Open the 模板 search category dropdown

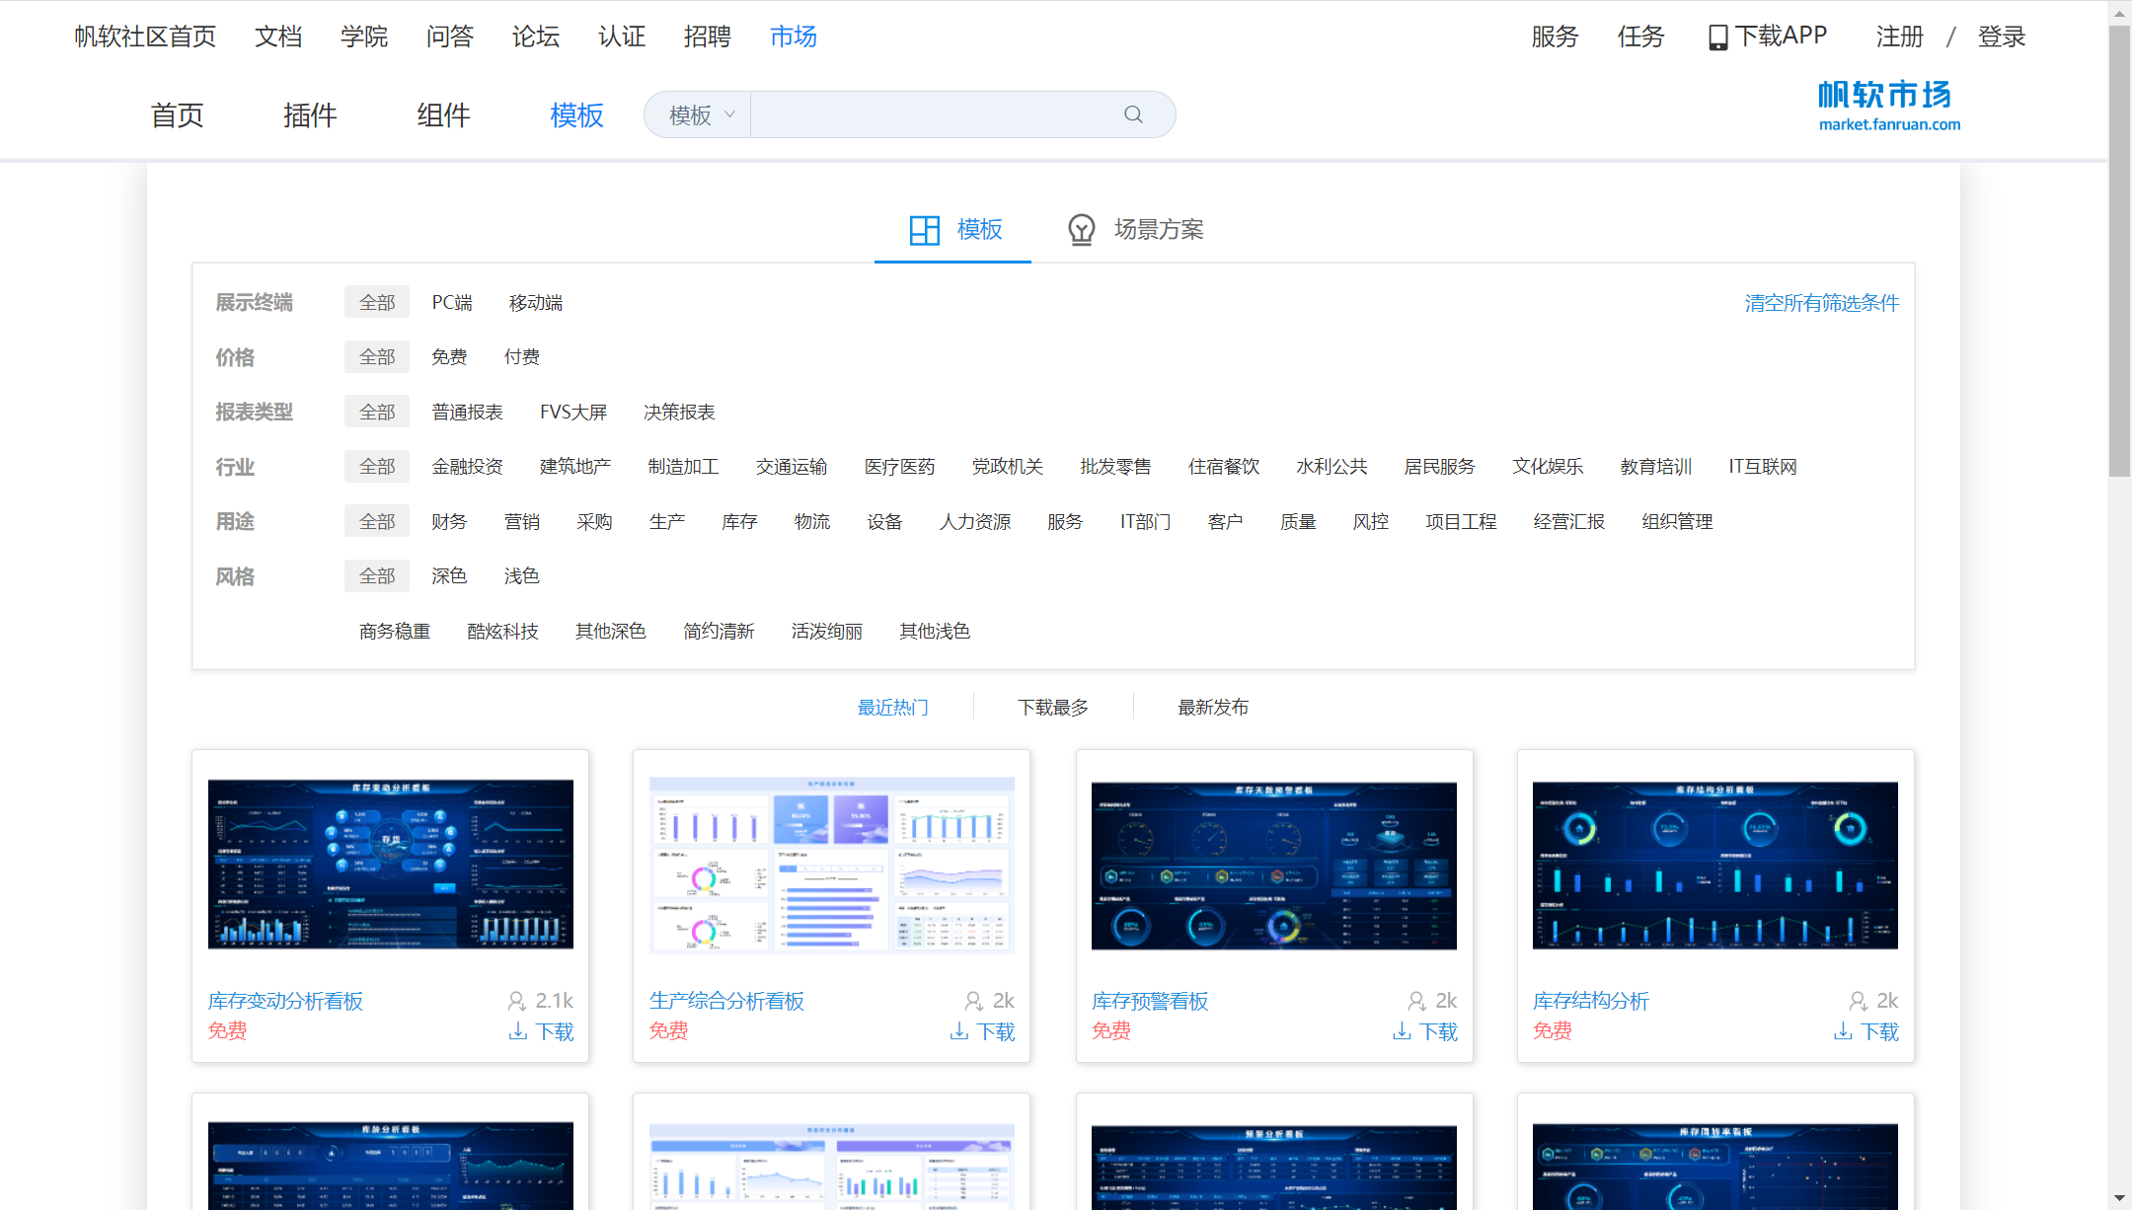point(700,115)
